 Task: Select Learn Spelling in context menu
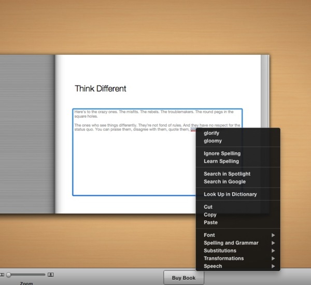click(238, 161)
